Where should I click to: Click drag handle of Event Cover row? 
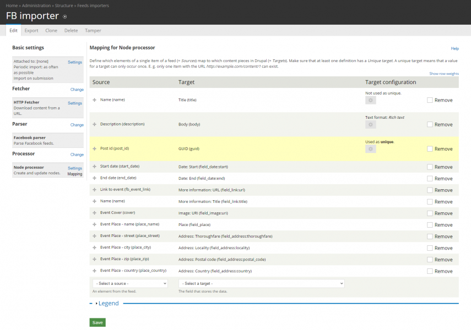(94, 213)
